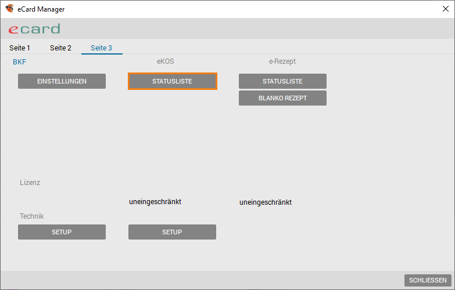The height and width of the screenshot is (290, 455).
Task: Open eKOS Setup button
Action: tap(173, 232)
